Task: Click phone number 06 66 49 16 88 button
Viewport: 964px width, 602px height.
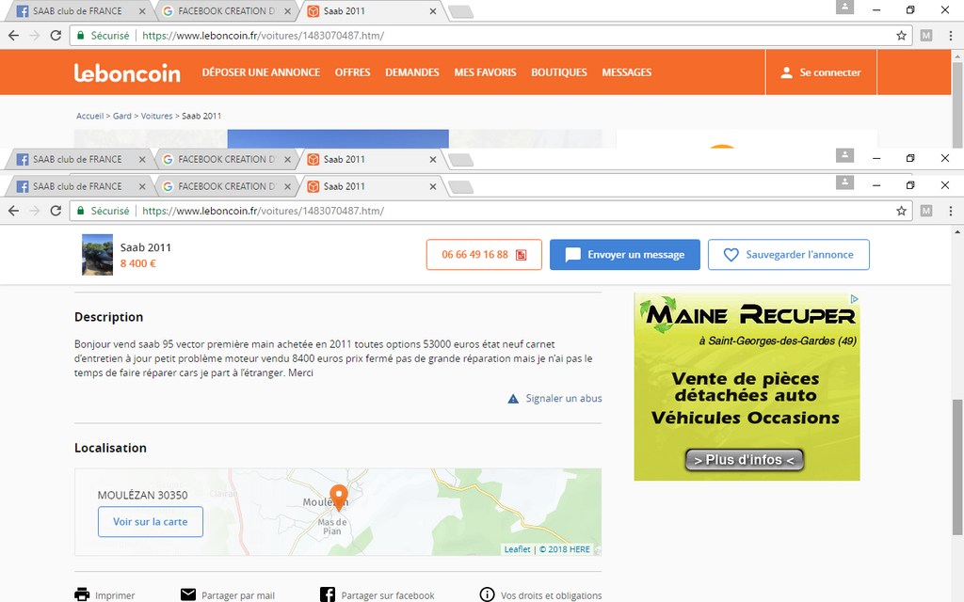Action: pyautogui.click(x=484, y=254)
